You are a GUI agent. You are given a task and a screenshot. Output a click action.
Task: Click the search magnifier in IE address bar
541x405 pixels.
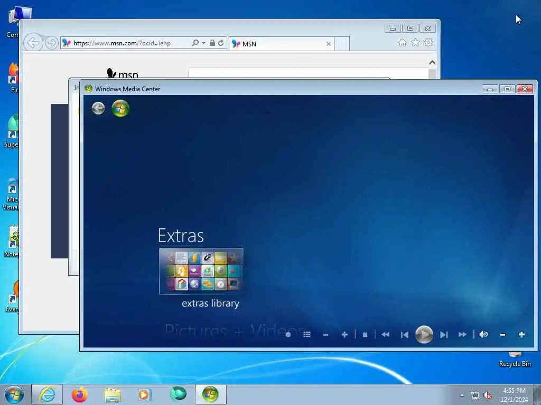(195, 43)
